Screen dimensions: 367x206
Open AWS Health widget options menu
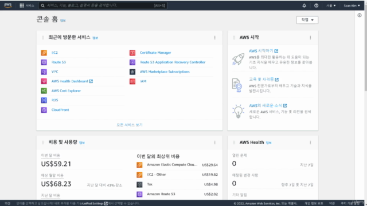310,142
